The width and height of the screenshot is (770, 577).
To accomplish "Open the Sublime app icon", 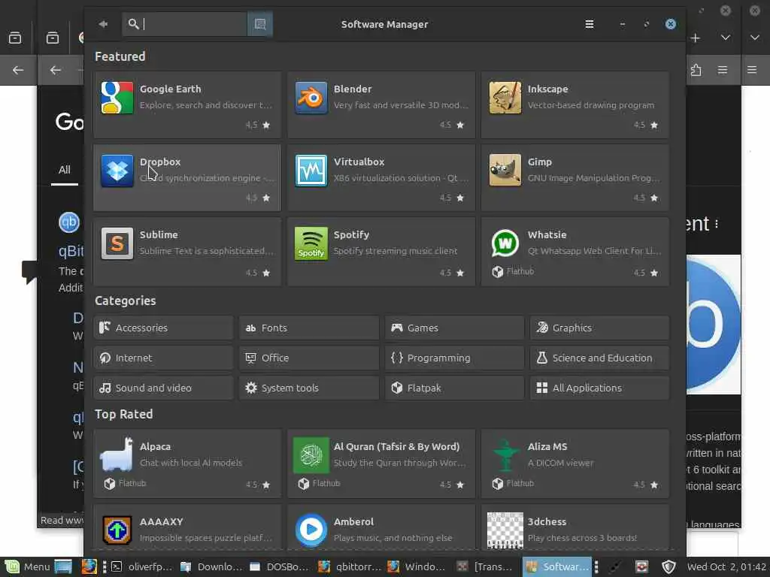I will point(117,243).
